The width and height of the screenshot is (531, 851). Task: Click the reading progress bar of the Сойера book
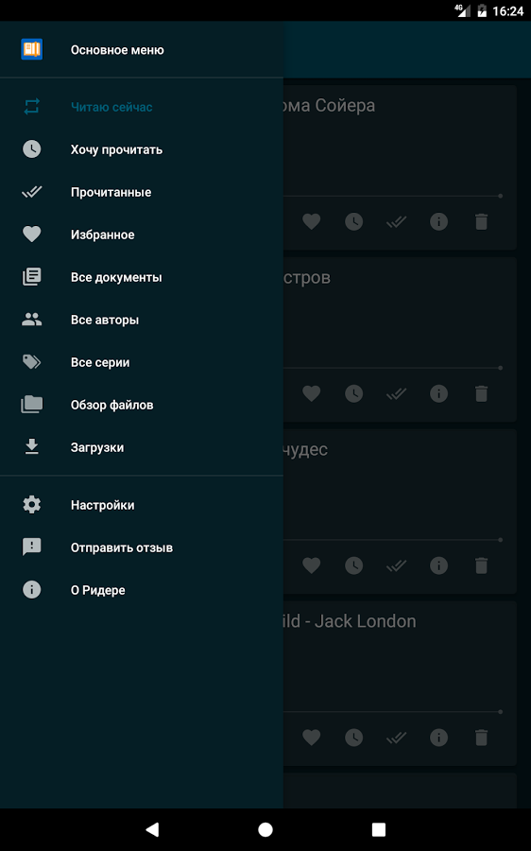(x=393, y=196)
